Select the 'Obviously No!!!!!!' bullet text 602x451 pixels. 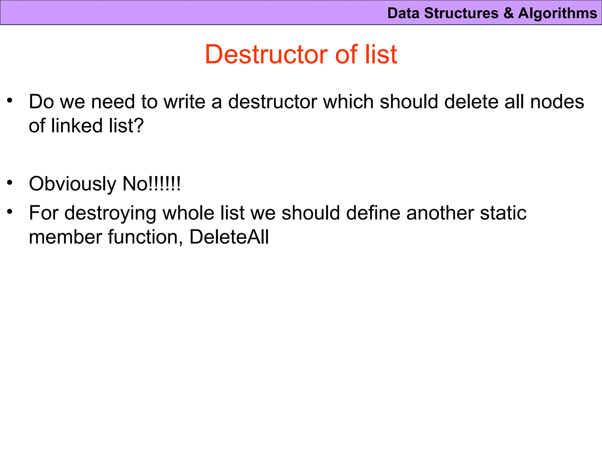pyautogui.click(x=105, y=184)
